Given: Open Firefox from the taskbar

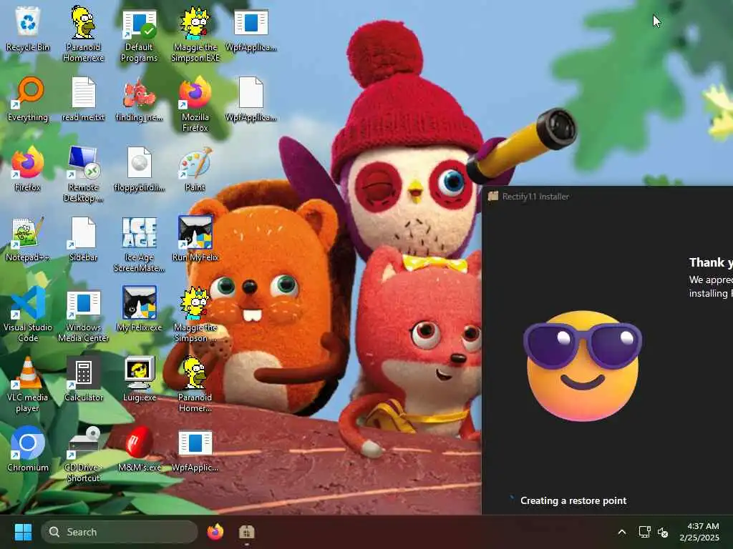Looking at the screenshot, I should click(x=215, y=532).
